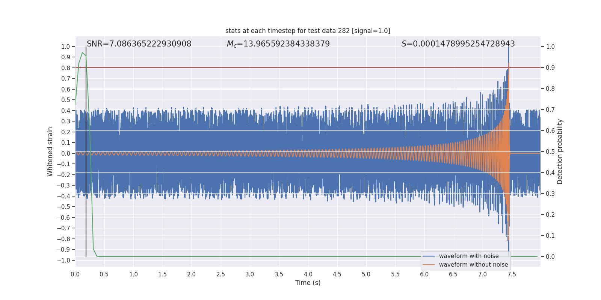Click the chirp mass Mc annotation
601x300 pixels.
coord(278,44)
